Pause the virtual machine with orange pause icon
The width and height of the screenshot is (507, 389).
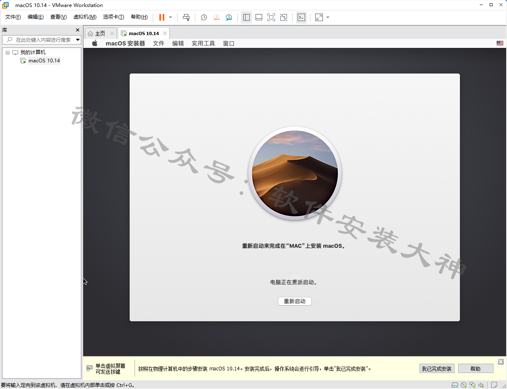coord(162,17)
